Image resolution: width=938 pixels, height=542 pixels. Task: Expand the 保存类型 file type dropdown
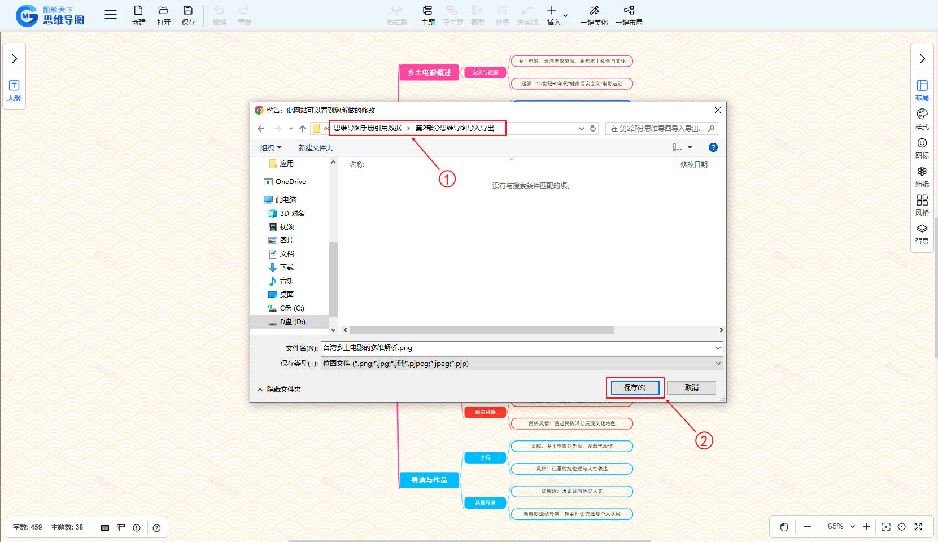click(718, 364)
